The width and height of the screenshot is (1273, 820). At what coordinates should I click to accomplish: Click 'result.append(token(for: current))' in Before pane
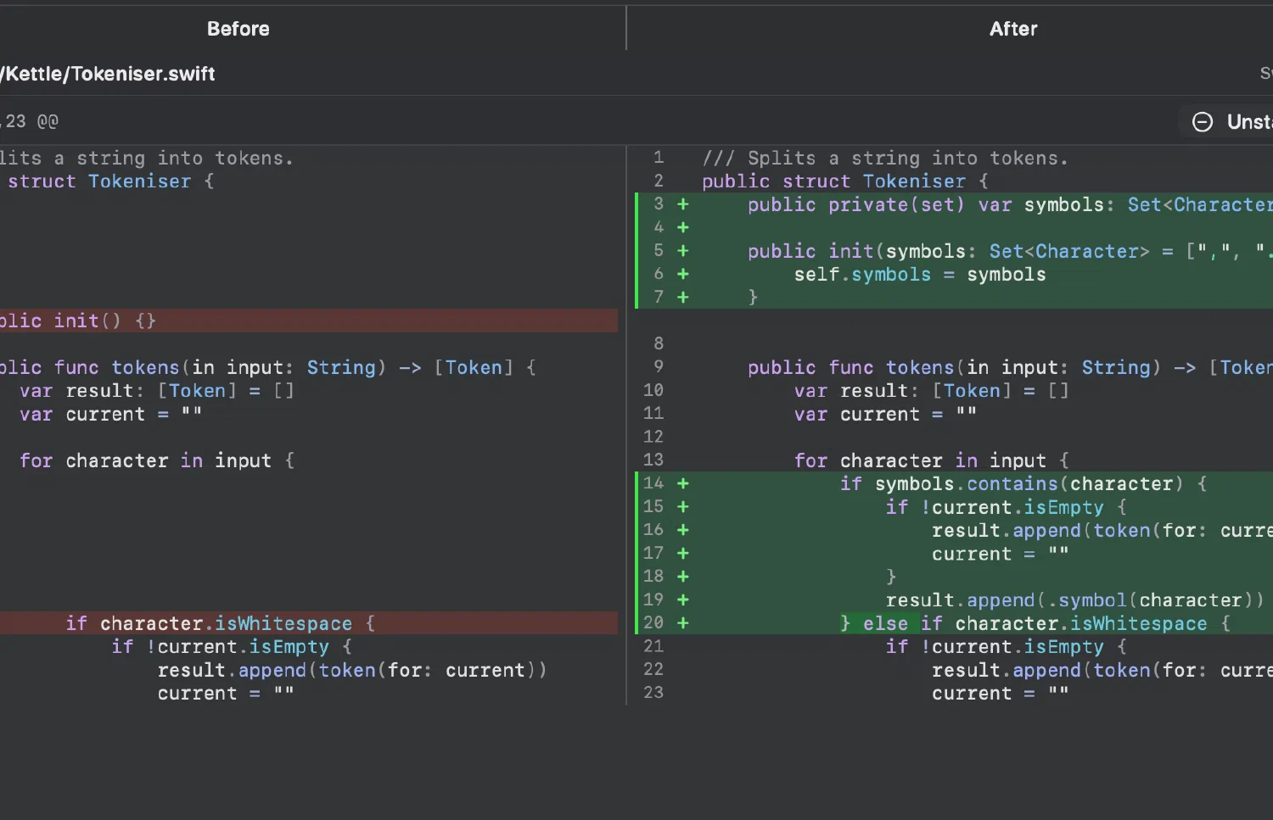pyautogui.click(x=352, y=671)
